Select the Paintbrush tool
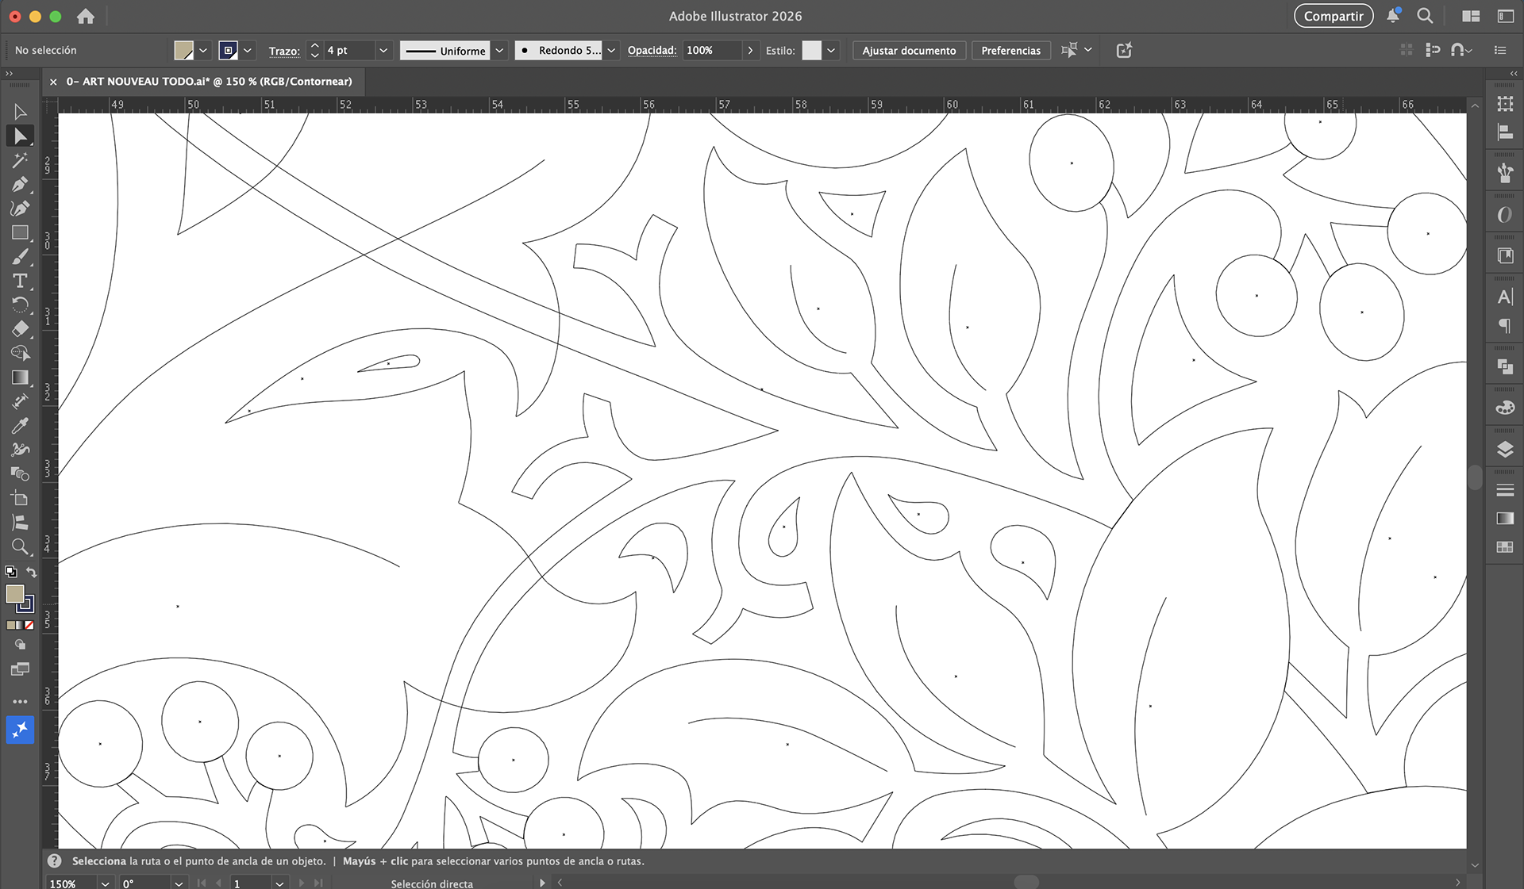This screenshot has height=889, width=1524. 20,257
